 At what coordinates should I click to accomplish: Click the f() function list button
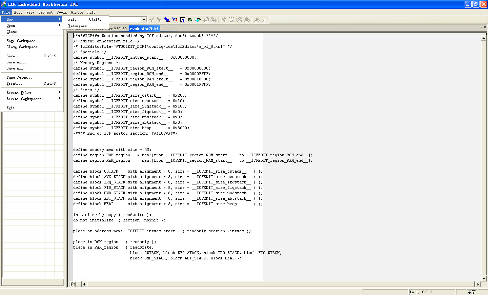tap(73, 284)
